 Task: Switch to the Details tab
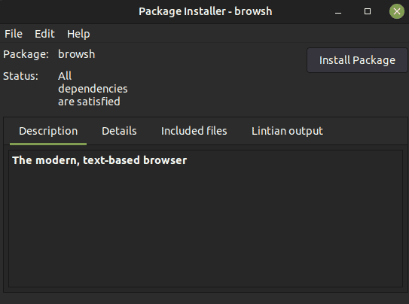[119, 131]
